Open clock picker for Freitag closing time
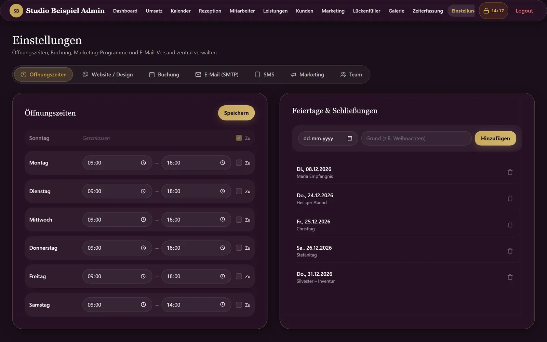547x342 pixels. [x=223, y=276]
